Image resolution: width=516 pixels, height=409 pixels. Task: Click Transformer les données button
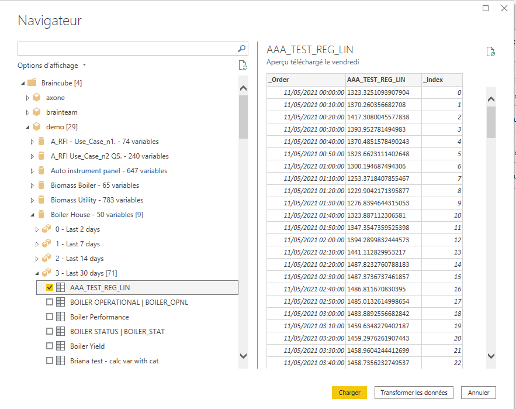(x=414, y=393)
